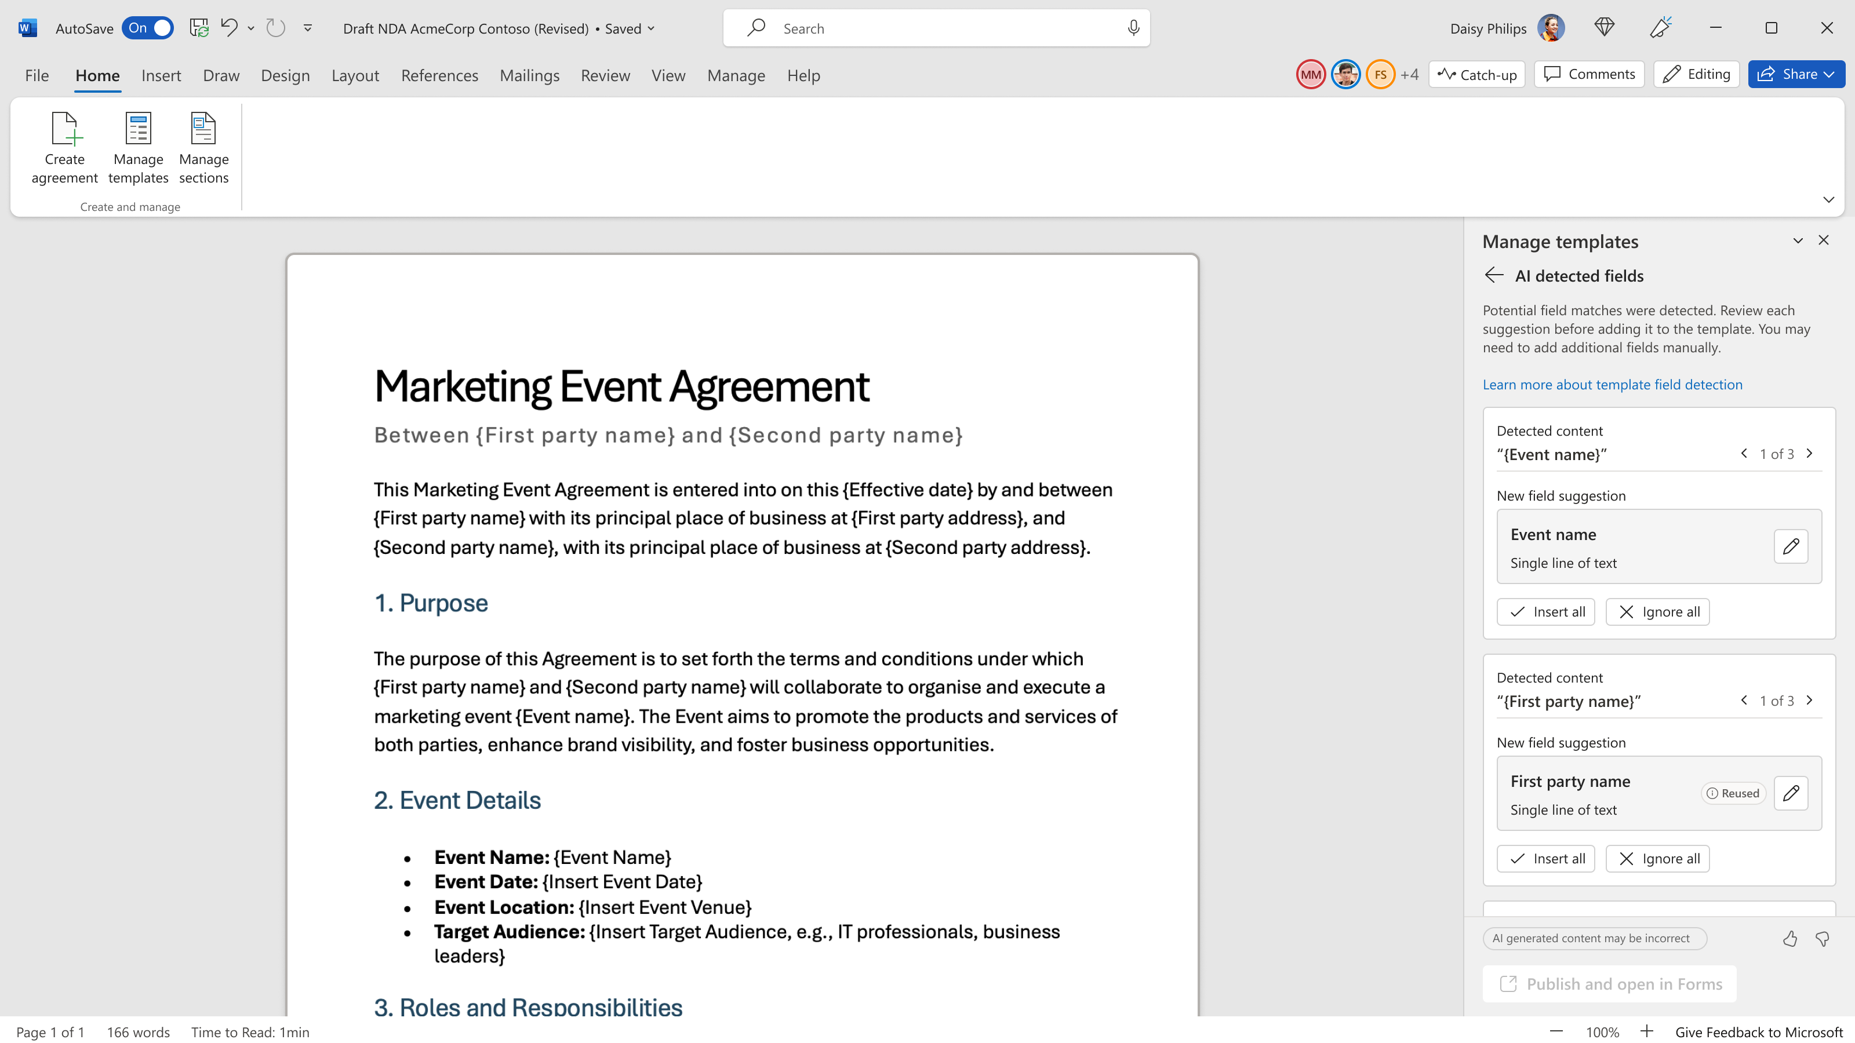The image size is (1855, 1043).
Task: Open the Manage ribbon tab
Action: click(x=735, y=75)
